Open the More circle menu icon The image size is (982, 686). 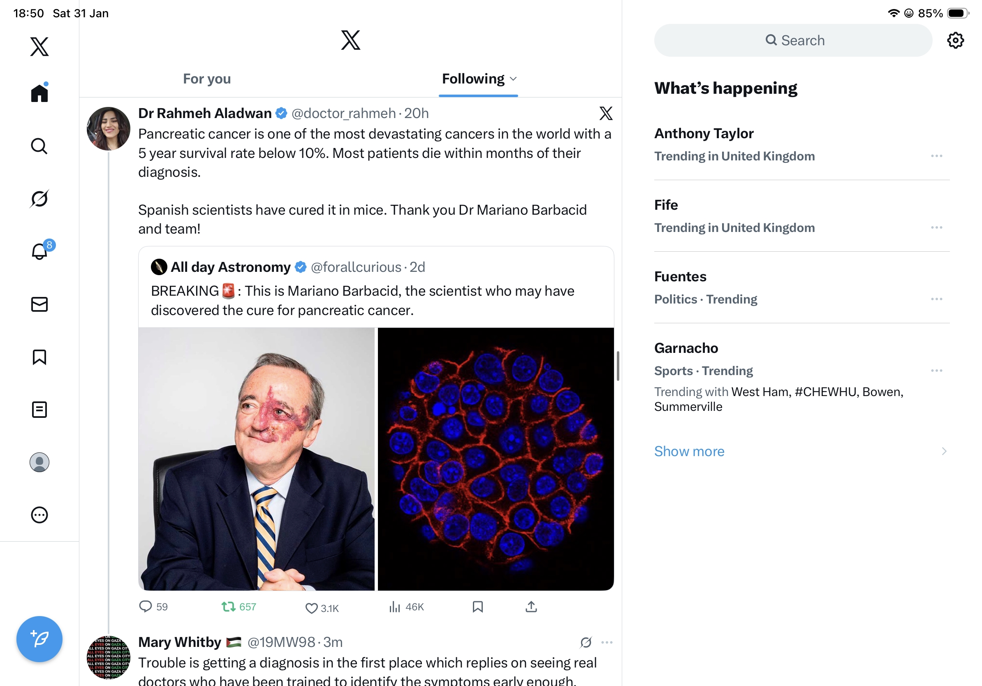(x=39, y=514)
